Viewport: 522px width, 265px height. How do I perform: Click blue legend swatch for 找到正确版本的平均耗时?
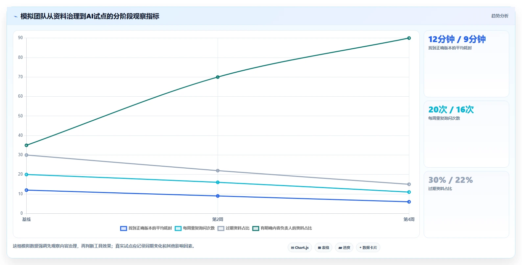[x=124, y=229]
